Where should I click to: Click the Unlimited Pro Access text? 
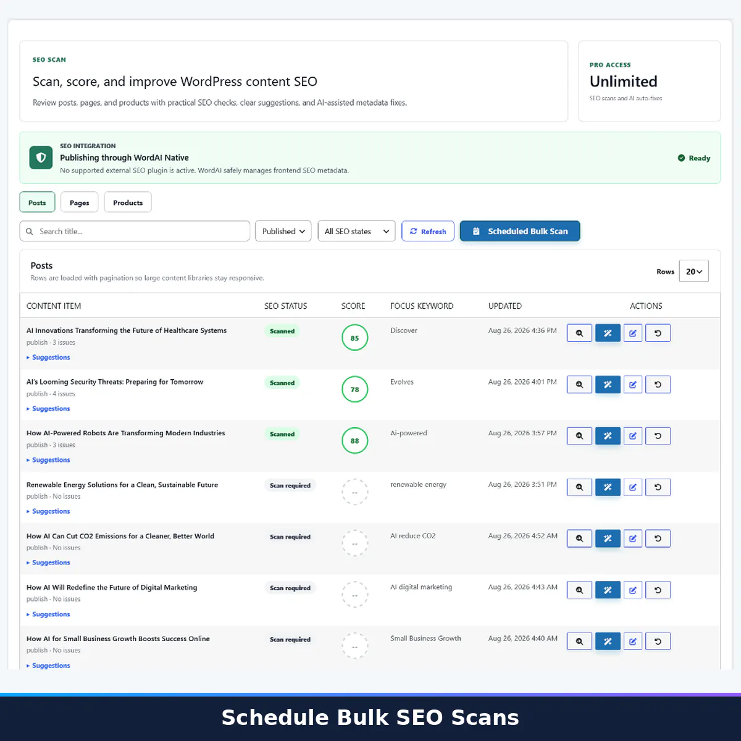click(624, 82)
